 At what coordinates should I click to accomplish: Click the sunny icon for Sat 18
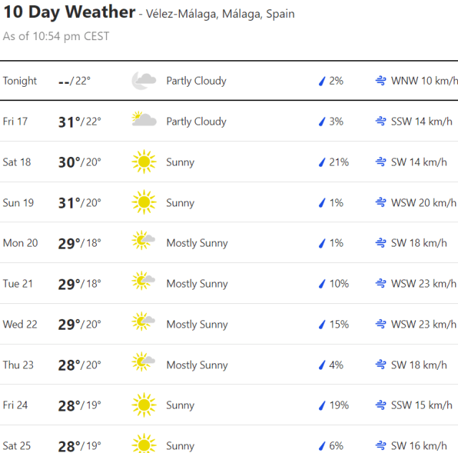coord(143,162)
